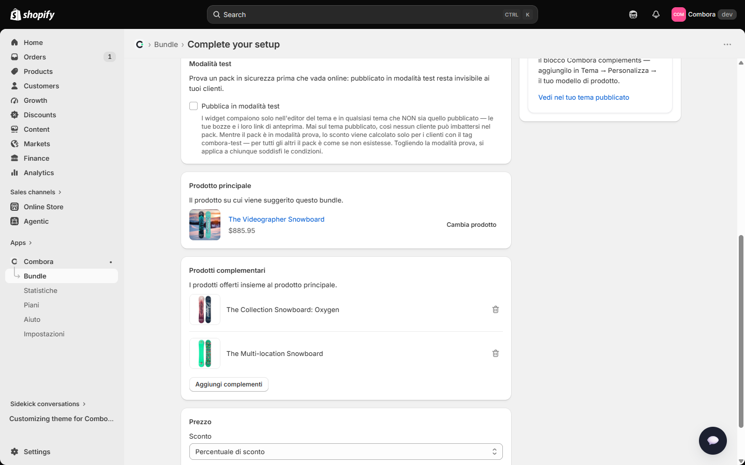
Task: Click the page vertical scrollbar thumb
Action: tap(741, 332)
